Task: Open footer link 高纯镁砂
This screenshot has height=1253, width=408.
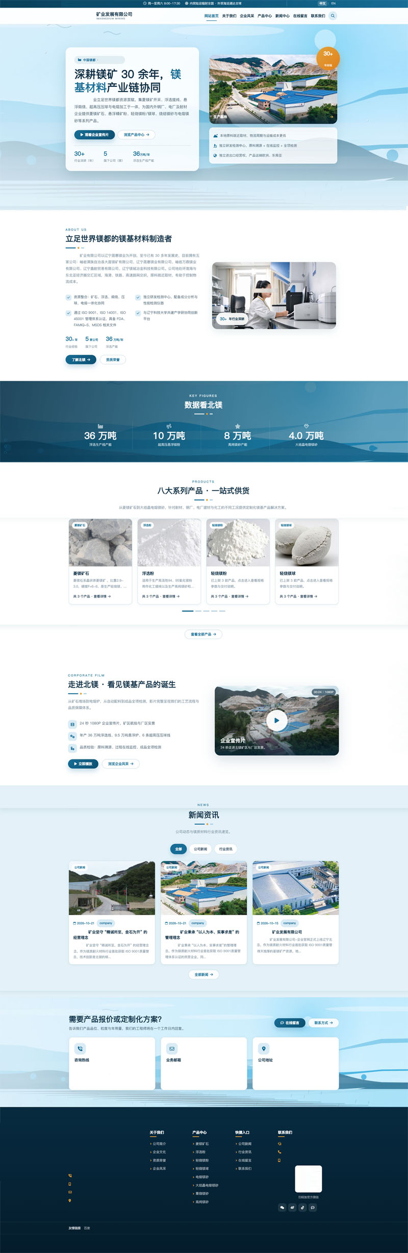Action: 201,1202
